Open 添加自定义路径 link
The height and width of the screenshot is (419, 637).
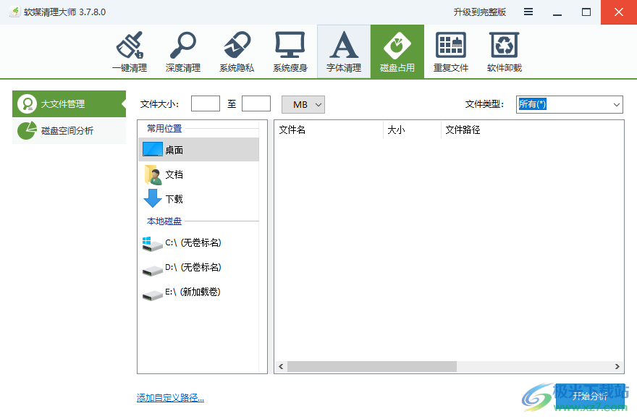pyautogui.click(x=169, y=398)
